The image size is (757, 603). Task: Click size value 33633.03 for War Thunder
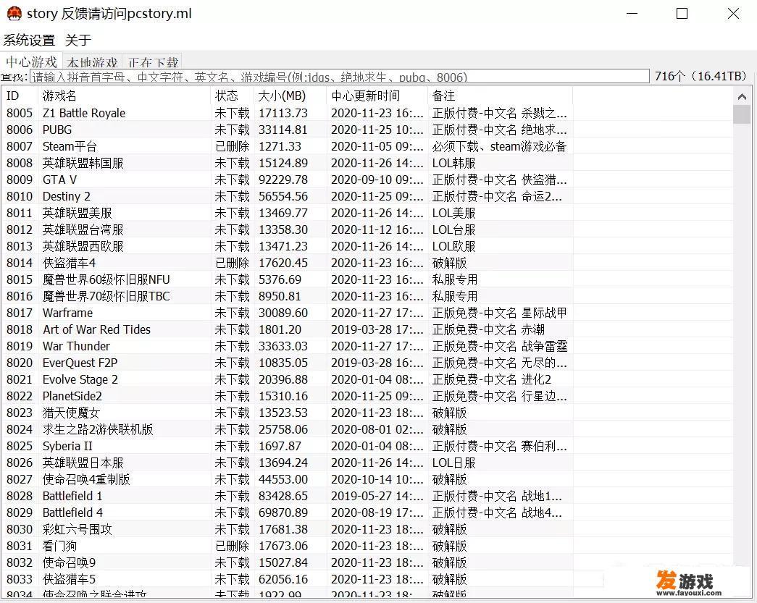point(283,346)
